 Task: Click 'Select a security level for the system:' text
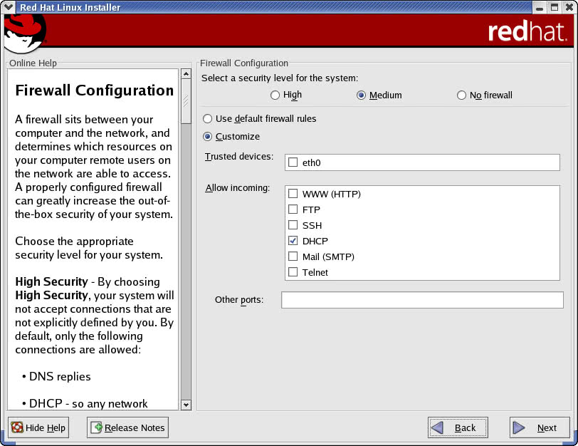pyautogui.click(x=280, y=78)
